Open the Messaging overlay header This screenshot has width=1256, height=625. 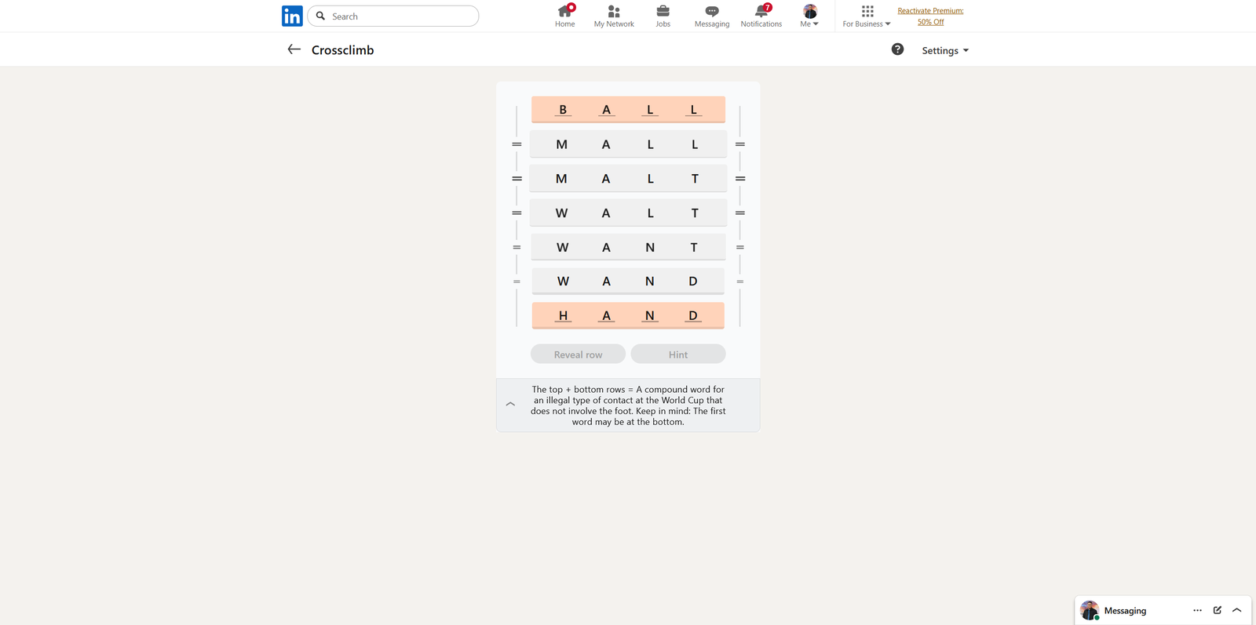pos(1163,610)
